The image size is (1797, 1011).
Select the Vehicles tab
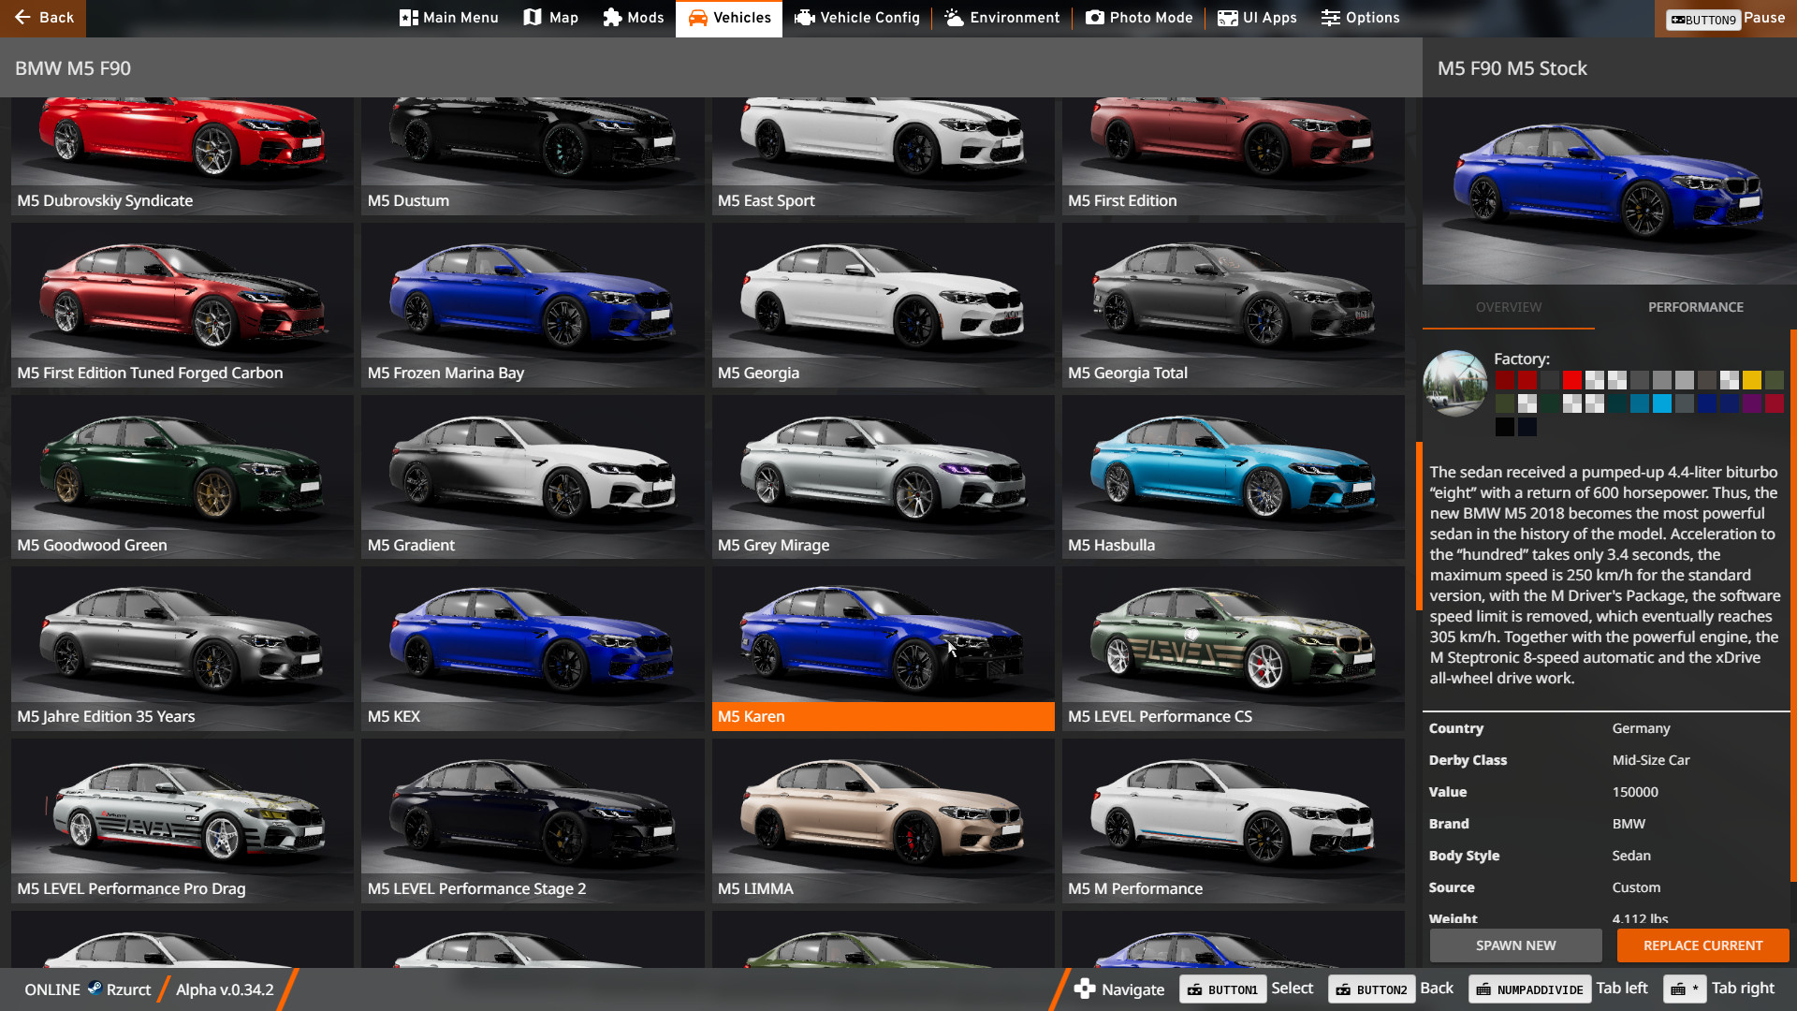click(x=729, y=18)
